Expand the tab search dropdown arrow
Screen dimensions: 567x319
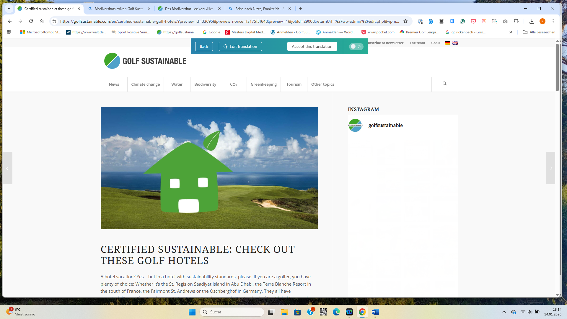click(x=9, y=9)
